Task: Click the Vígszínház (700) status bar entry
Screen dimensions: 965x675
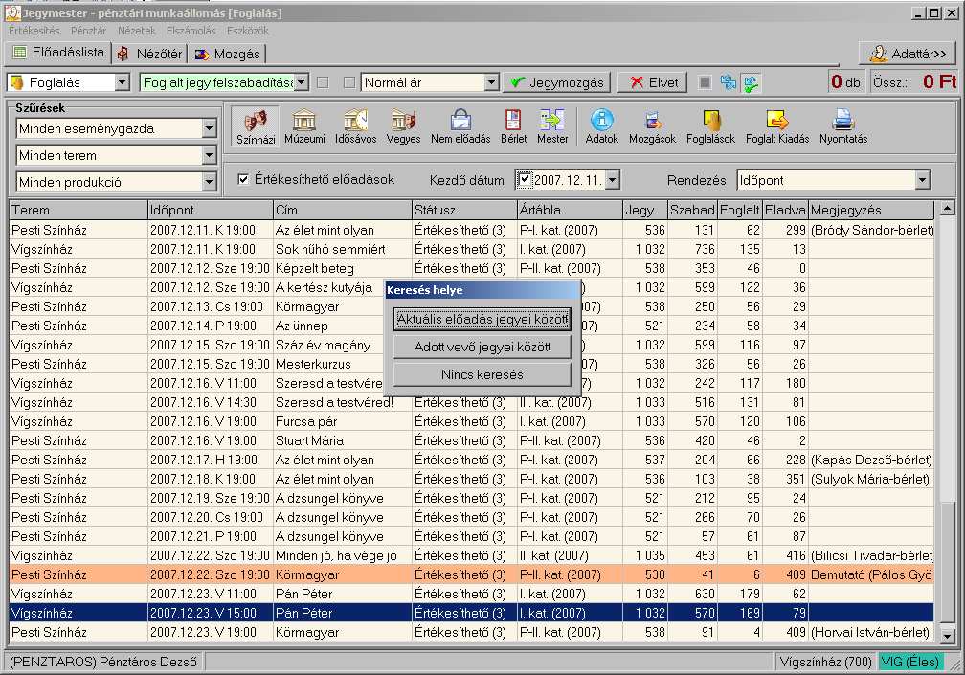Action: pyautogui.click(x=825, y=662)
